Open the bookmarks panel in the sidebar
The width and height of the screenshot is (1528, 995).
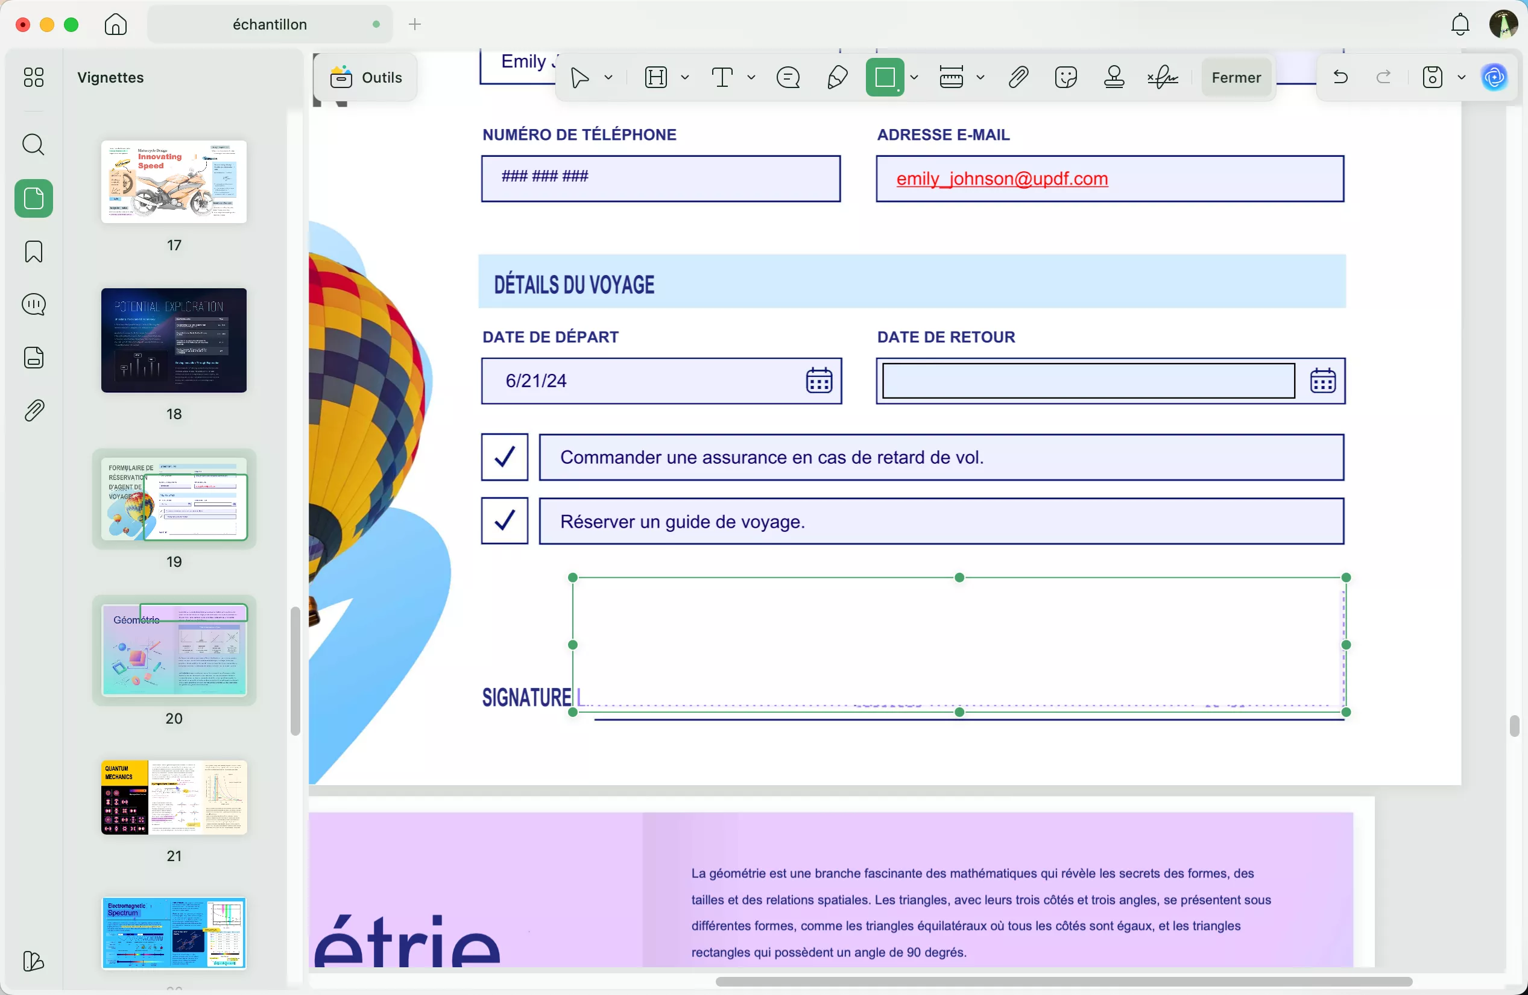point(33,251)
